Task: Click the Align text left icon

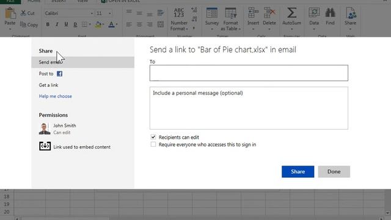Action: pyautogui.click(x=129, y=24)
